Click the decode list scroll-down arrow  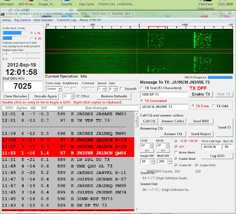point(136,209)
